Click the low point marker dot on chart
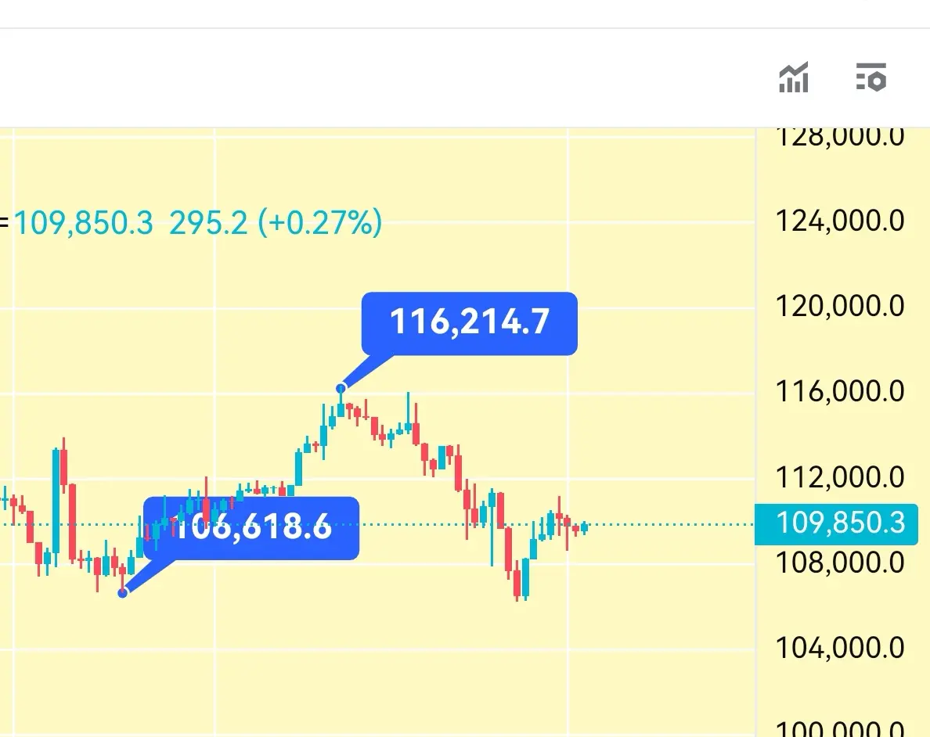Screen dimensions: 930x737 (123, 592)
